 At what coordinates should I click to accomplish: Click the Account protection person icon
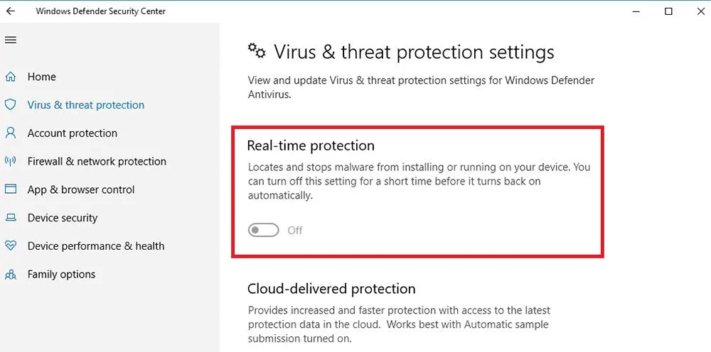click(11, 133)
